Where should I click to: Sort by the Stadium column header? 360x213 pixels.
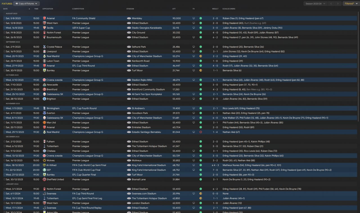point(130,9)
